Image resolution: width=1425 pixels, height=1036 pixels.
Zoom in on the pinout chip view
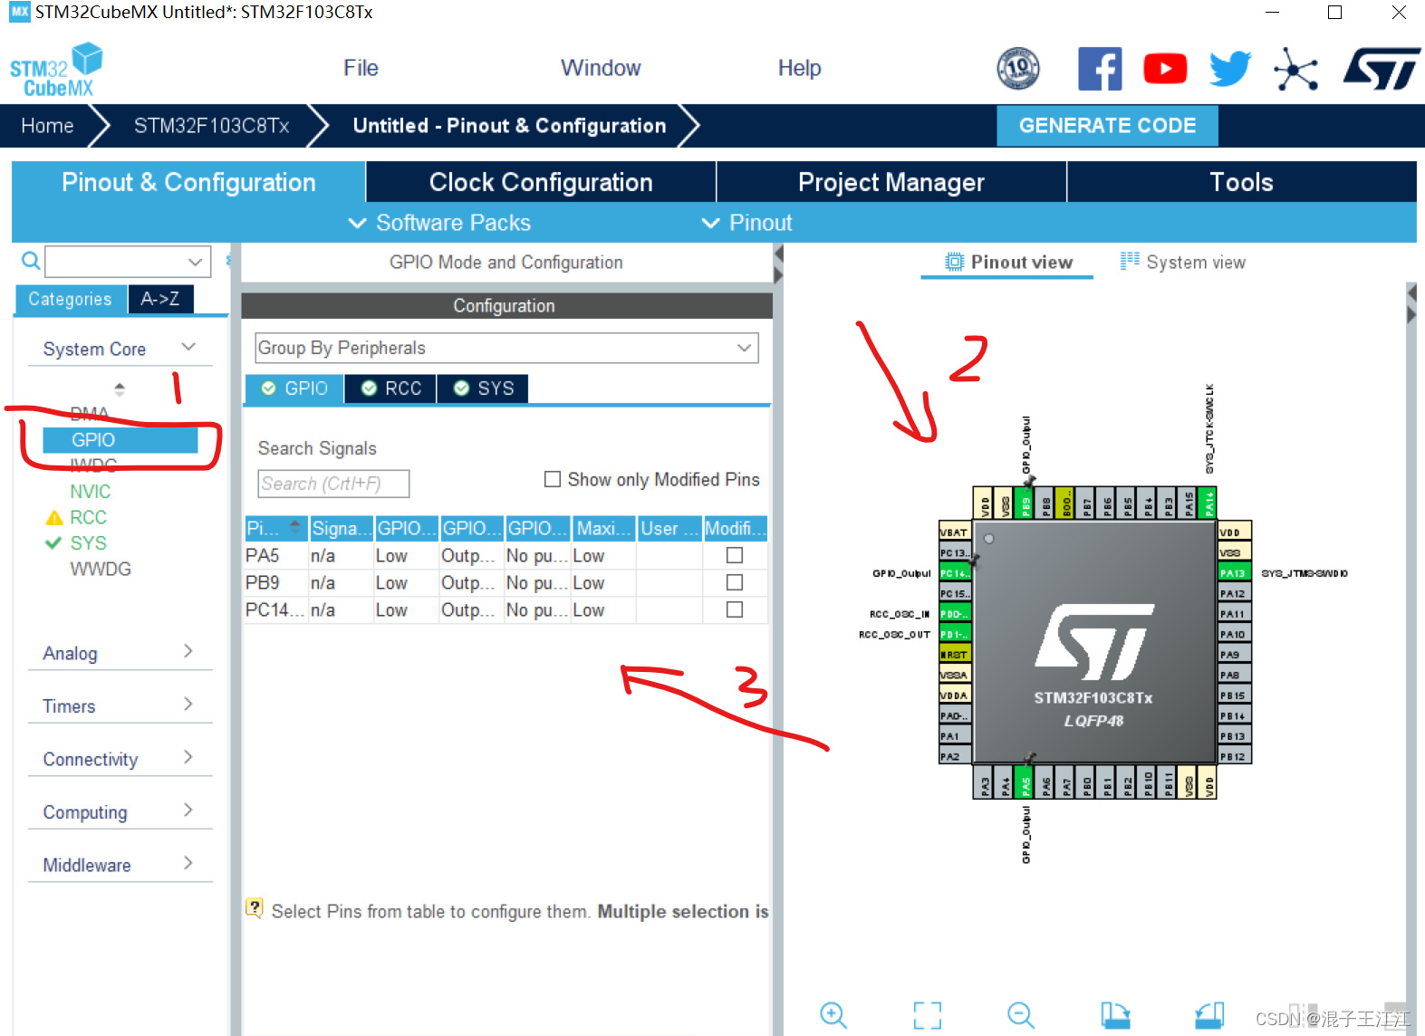833,1014
